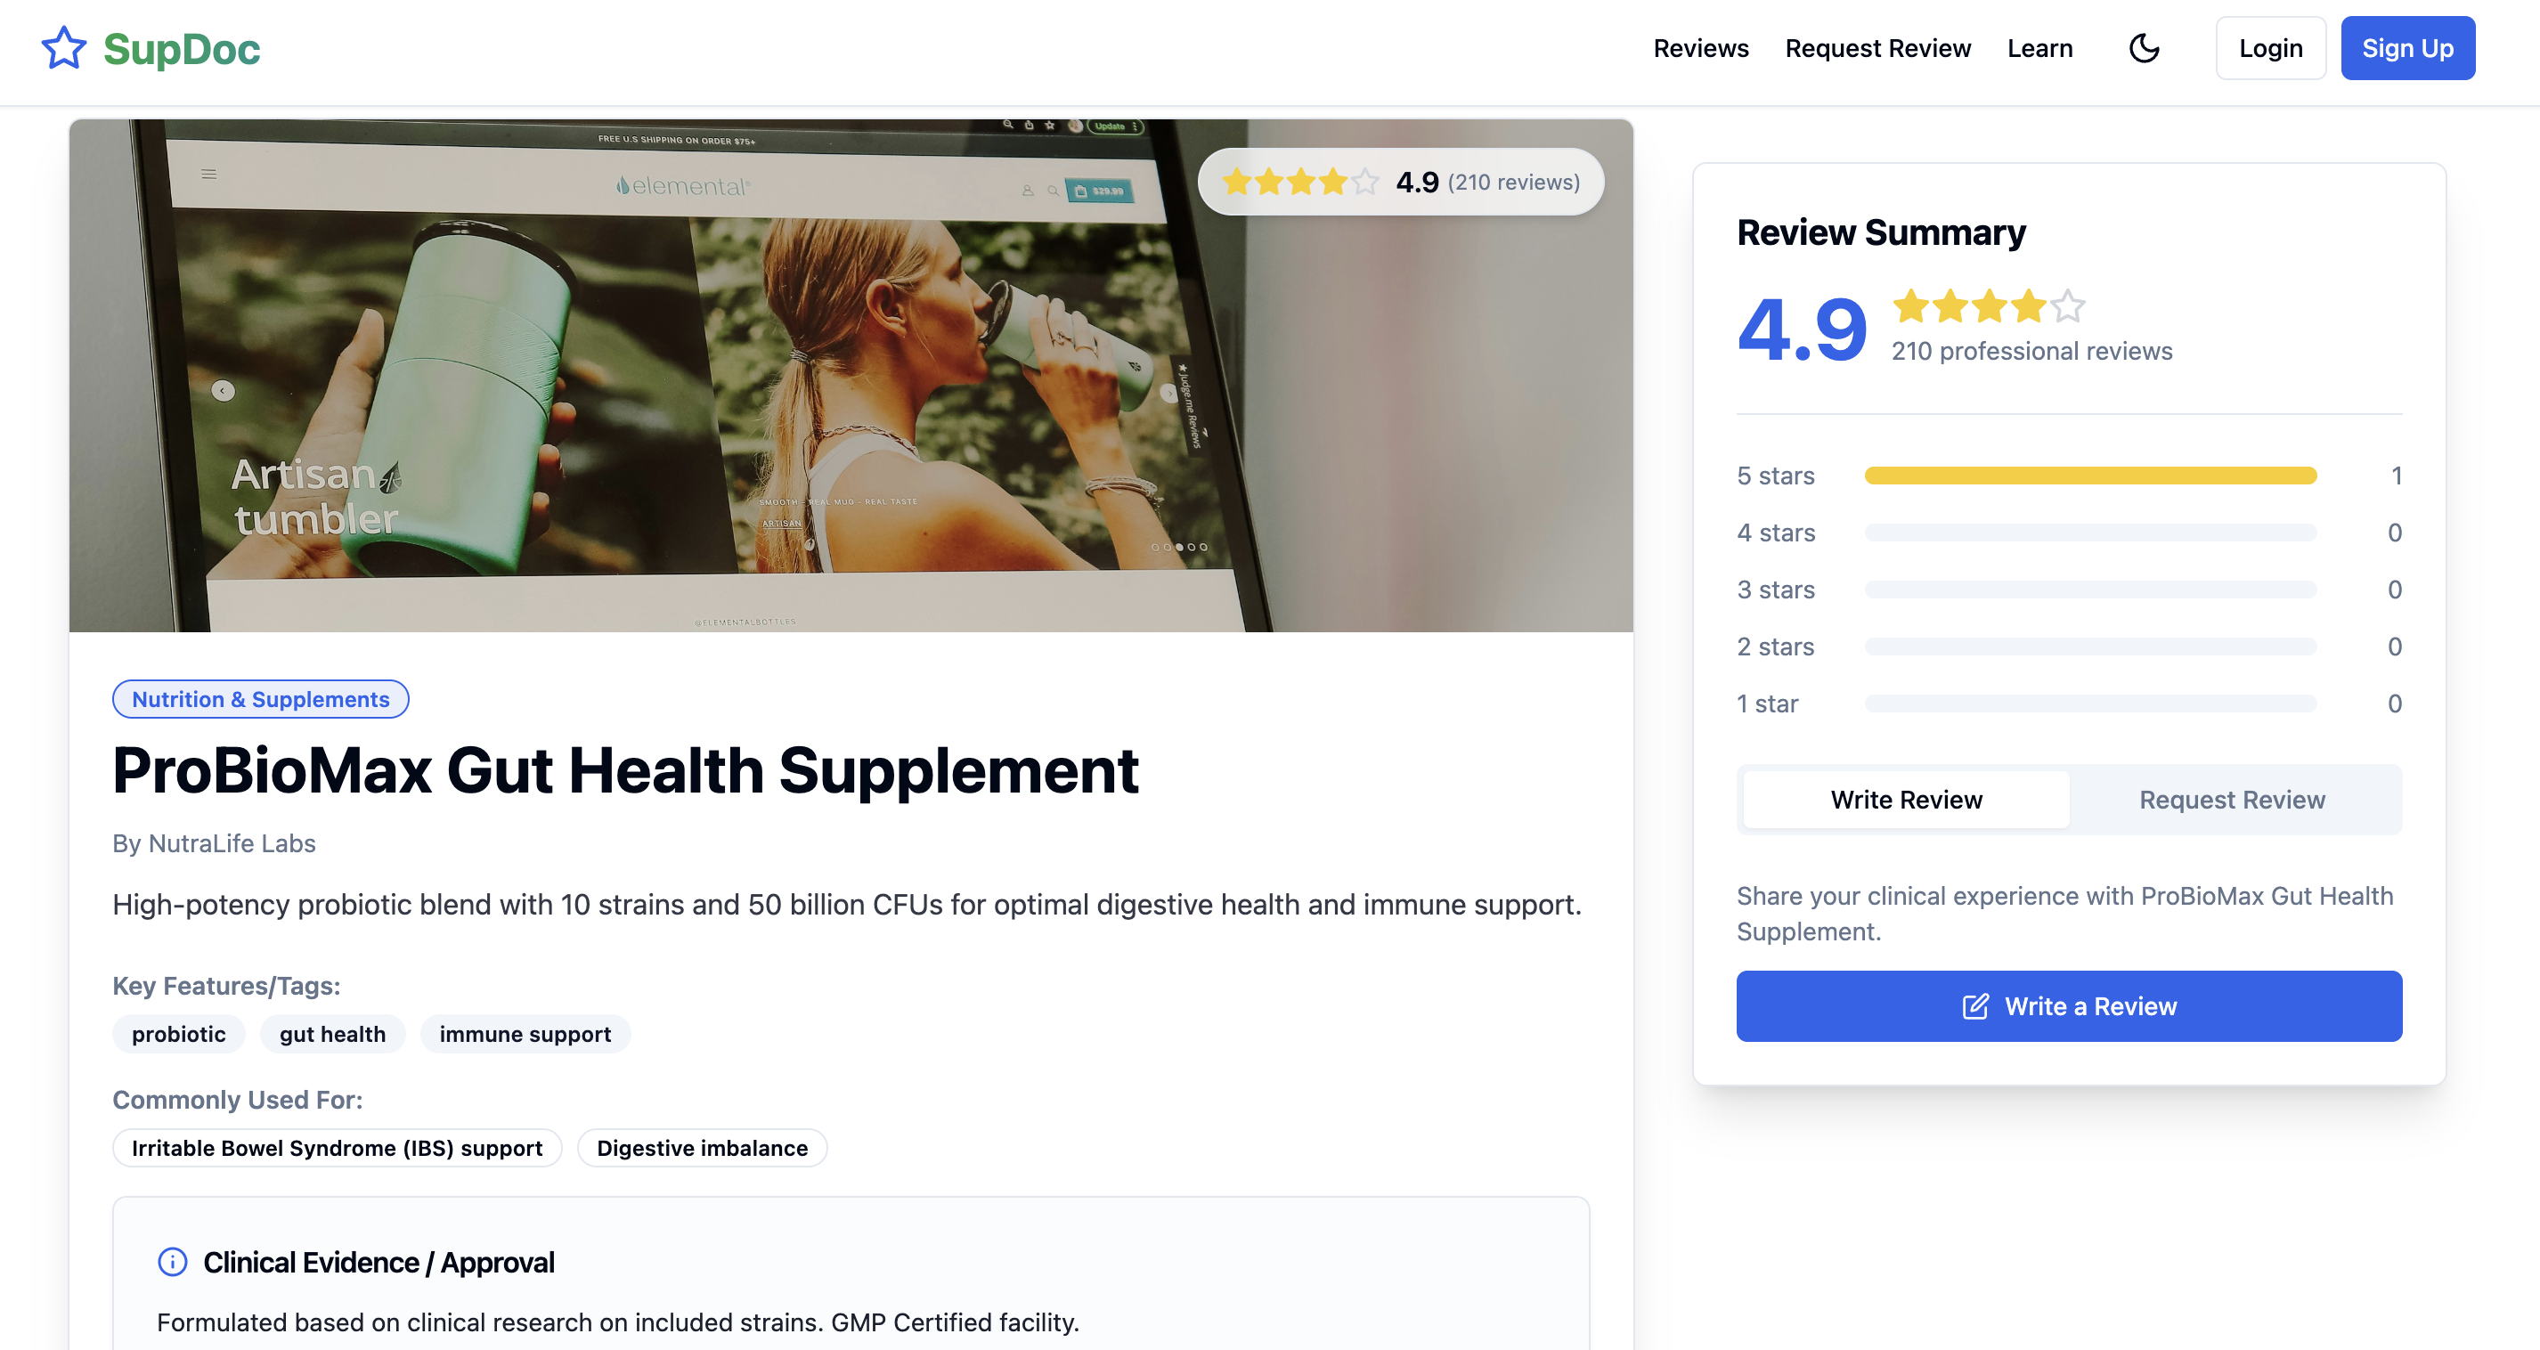Open Request Review in the top navigation
Viewport: 2540px width, 1350px height.
[1877, 48]
